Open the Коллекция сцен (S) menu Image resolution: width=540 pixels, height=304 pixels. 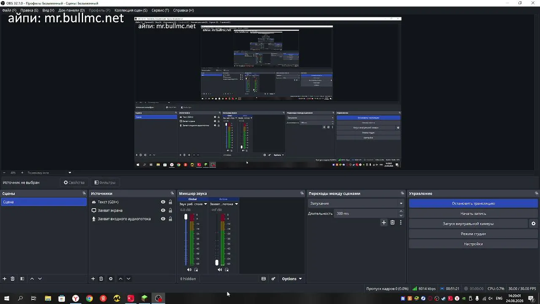pos(131,10)
